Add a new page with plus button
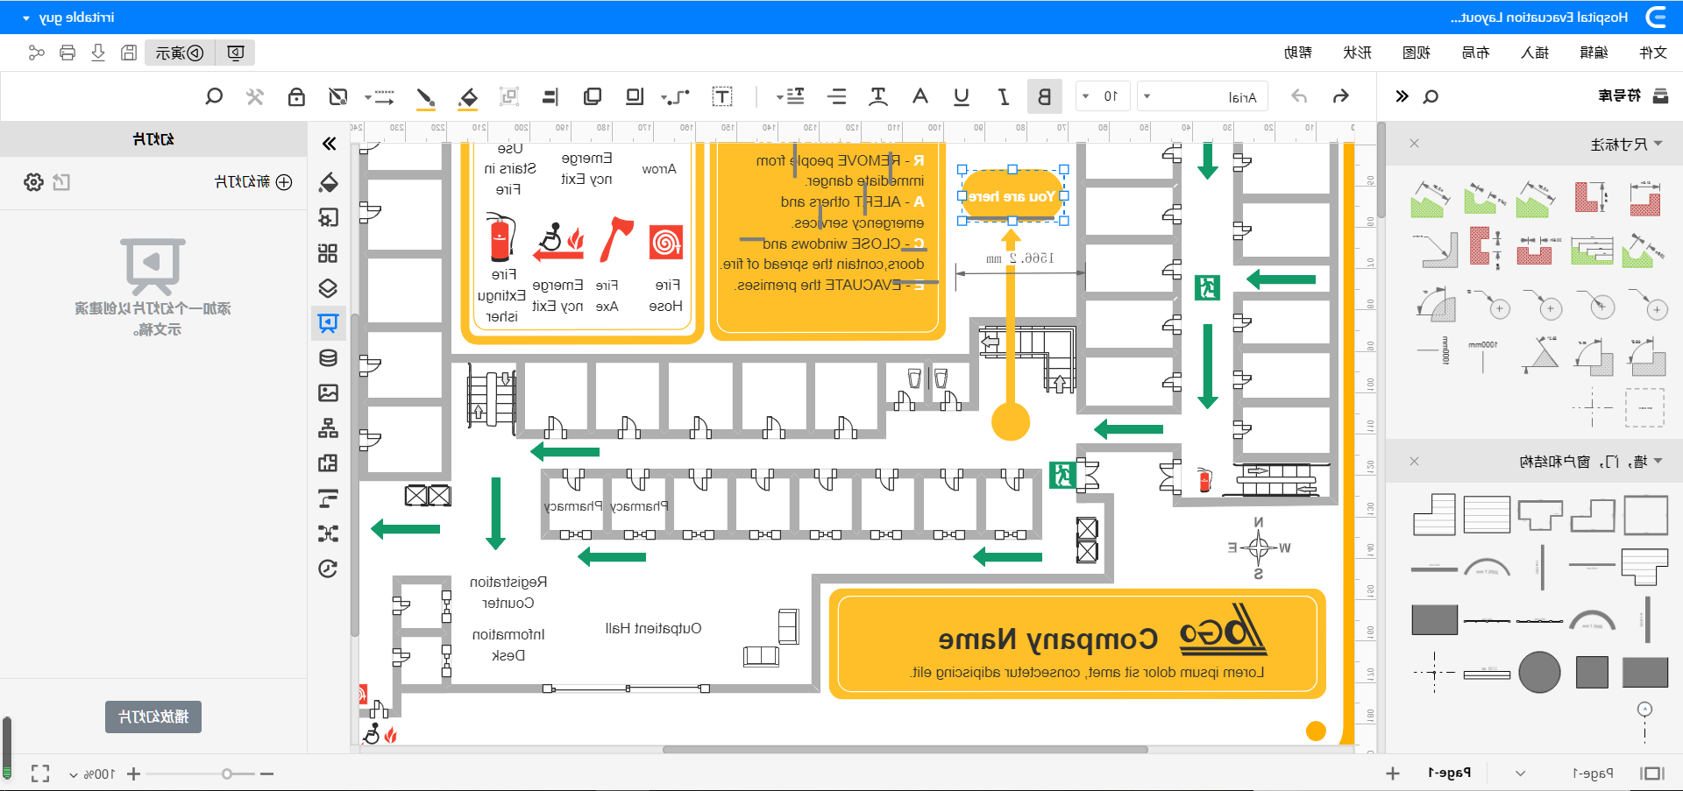 click(1393, 773)
